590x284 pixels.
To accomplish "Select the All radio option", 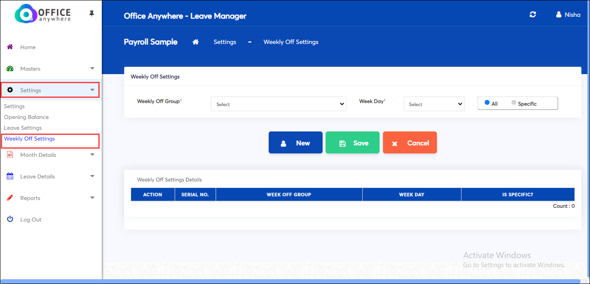I will tap(487, 103).
